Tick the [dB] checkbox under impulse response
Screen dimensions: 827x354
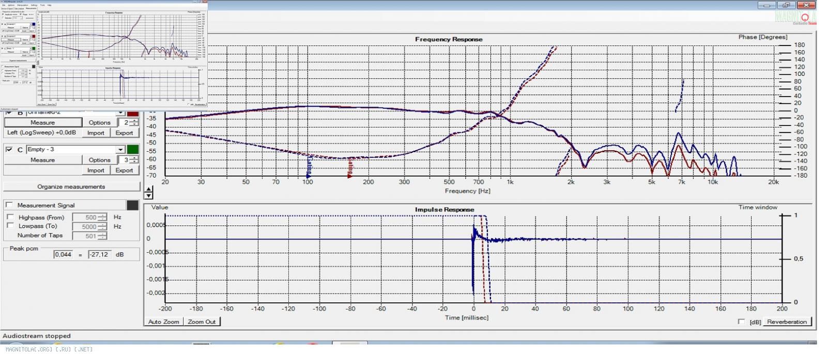pyautogui.click(x=741, y=321)
